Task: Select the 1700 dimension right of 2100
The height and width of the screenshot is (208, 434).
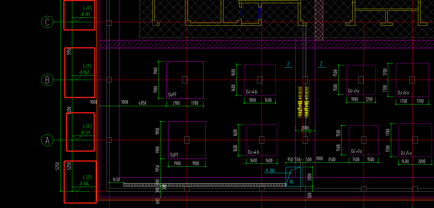Action: pyautogui.click(x=195, y=103)
